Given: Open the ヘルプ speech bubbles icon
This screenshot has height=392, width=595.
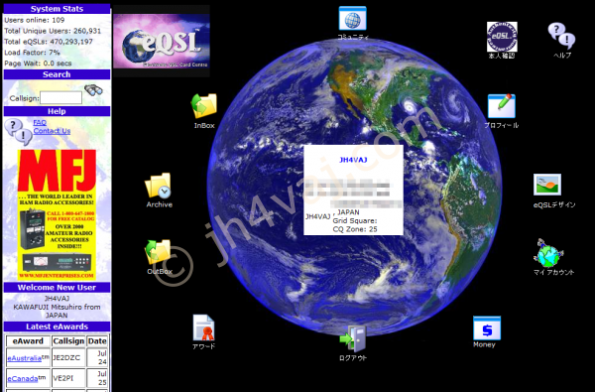Looking at the screenshot, I should click(x=561, y=36).
